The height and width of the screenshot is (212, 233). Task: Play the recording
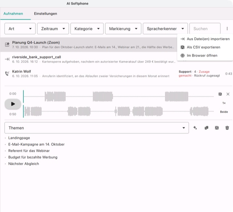click(x=13, y=104)
